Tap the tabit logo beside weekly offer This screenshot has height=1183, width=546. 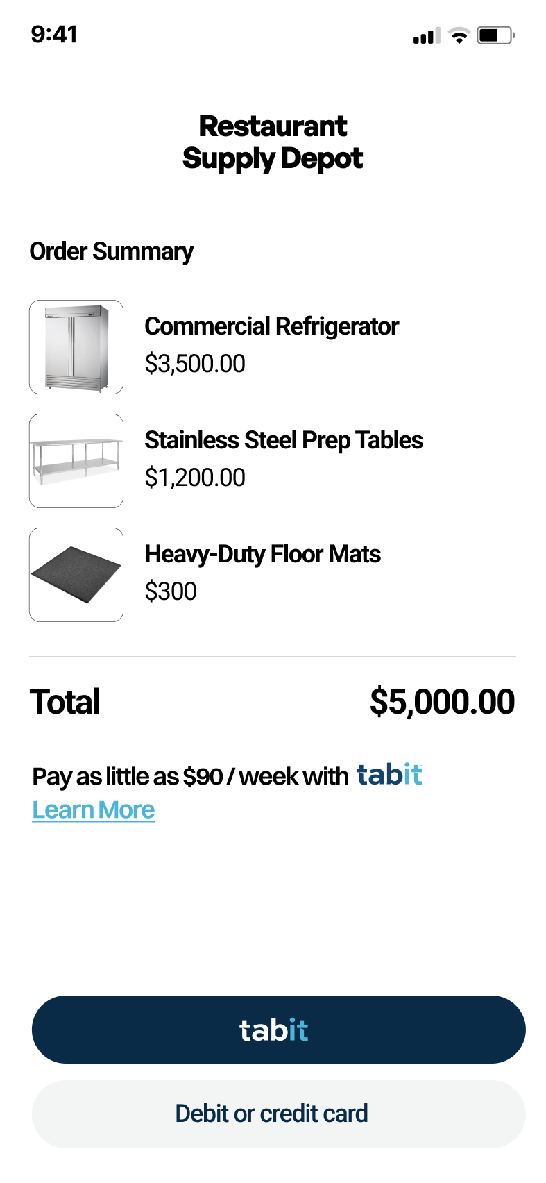(x=389, y=775)
